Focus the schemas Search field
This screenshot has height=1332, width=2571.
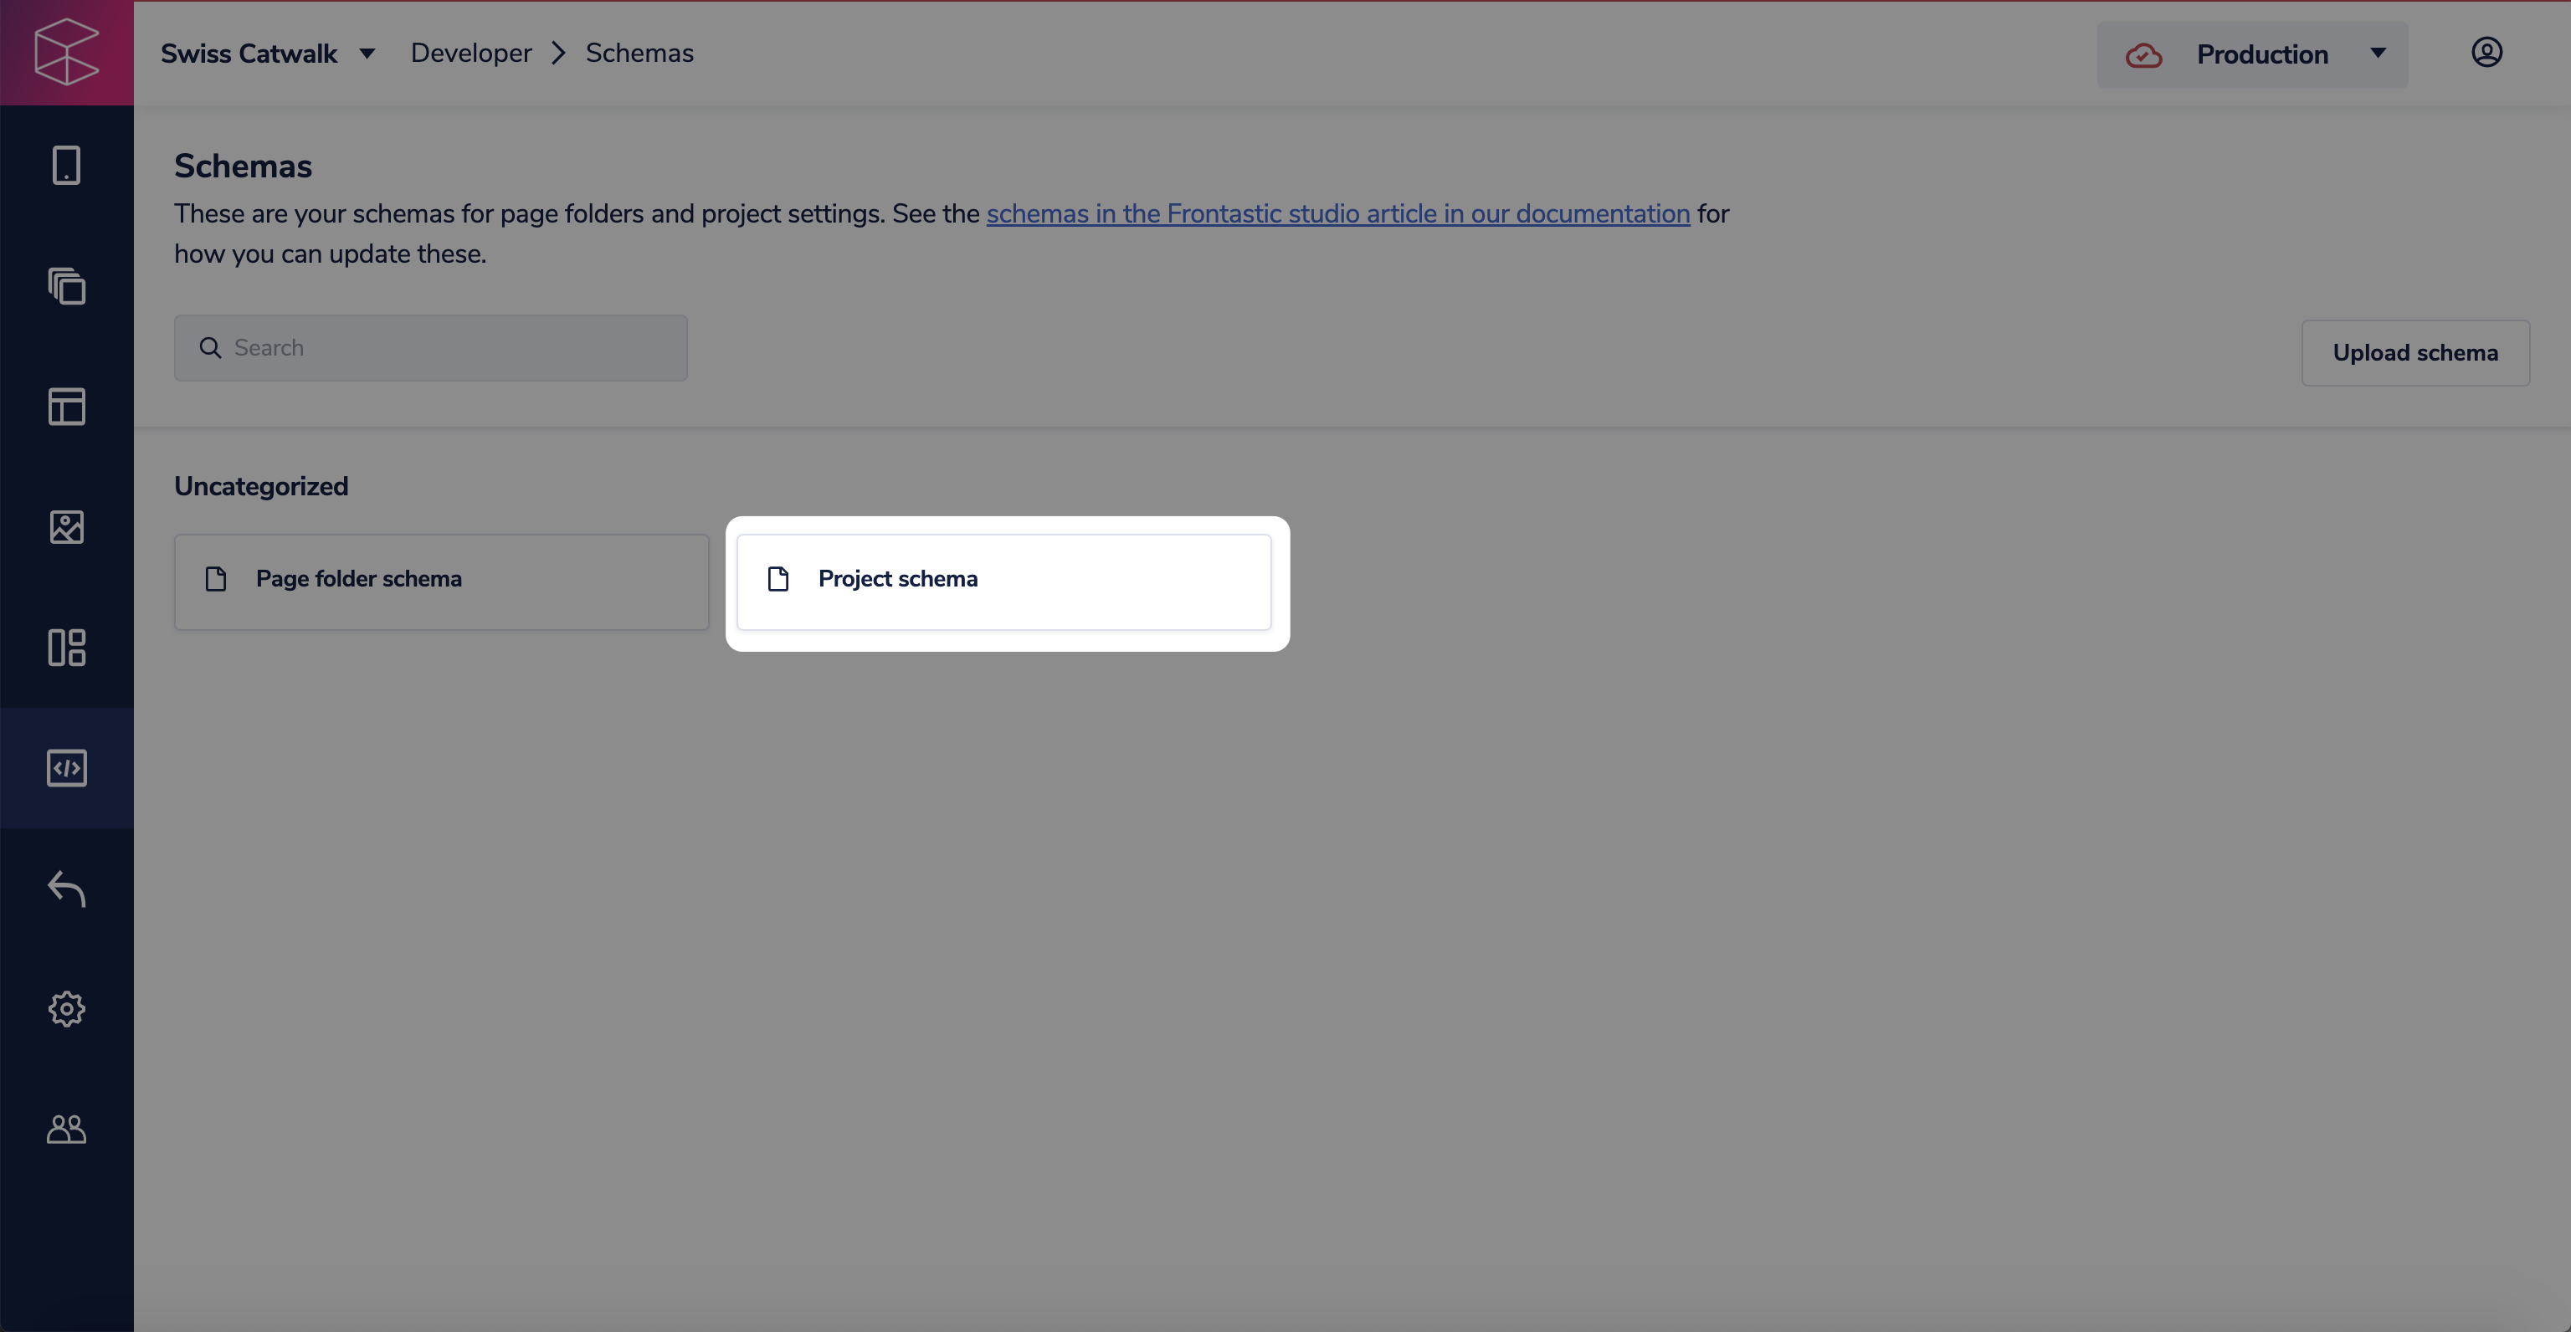[x=431, y=348]
